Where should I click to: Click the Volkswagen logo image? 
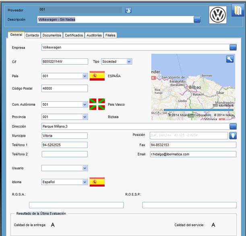pyautogui.click(x=218, y=15)
